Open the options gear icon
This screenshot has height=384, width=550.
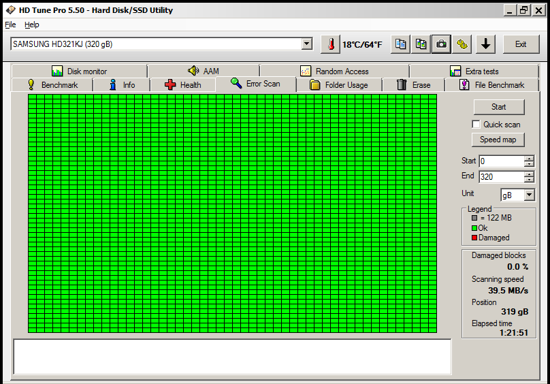[x=462, y=44]
